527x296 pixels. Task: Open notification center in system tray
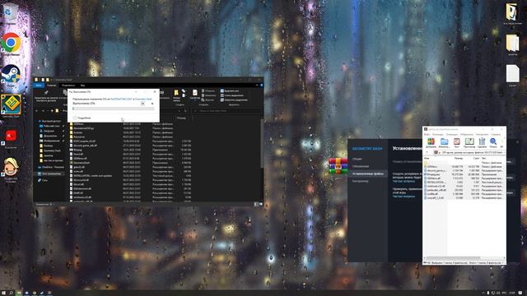(520, 293)
